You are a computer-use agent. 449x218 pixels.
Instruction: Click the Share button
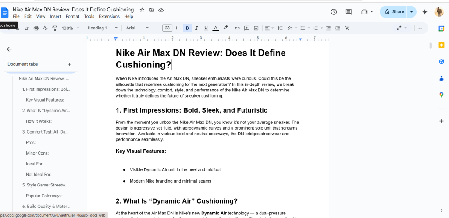pyautogui.click(x=394, y=12)
